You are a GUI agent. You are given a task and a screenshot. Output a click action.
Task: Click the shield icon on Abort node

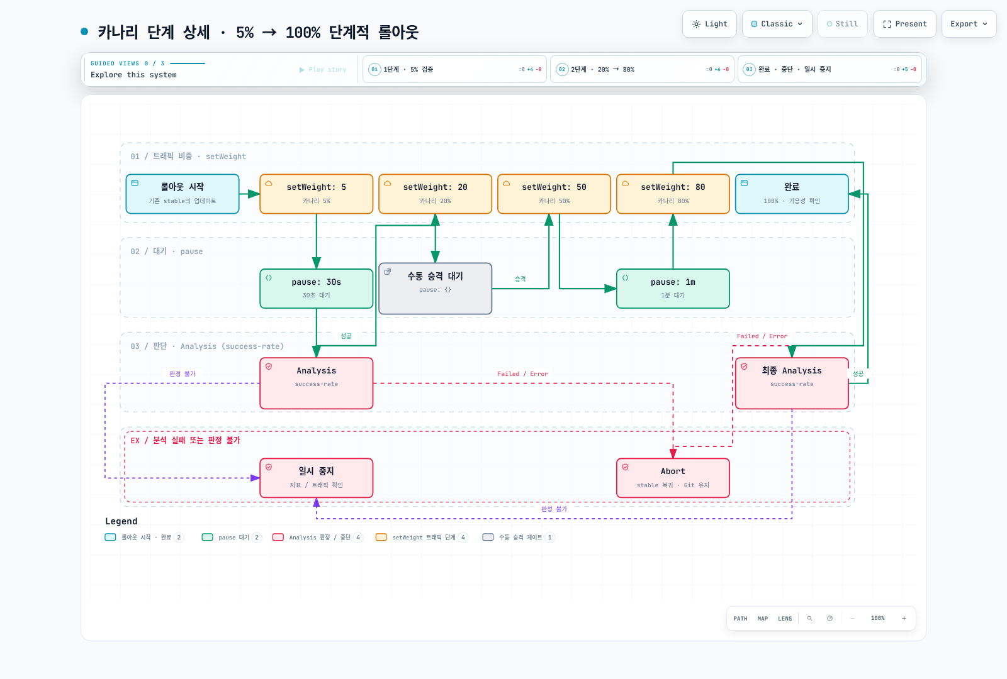(x=626, y=467)
